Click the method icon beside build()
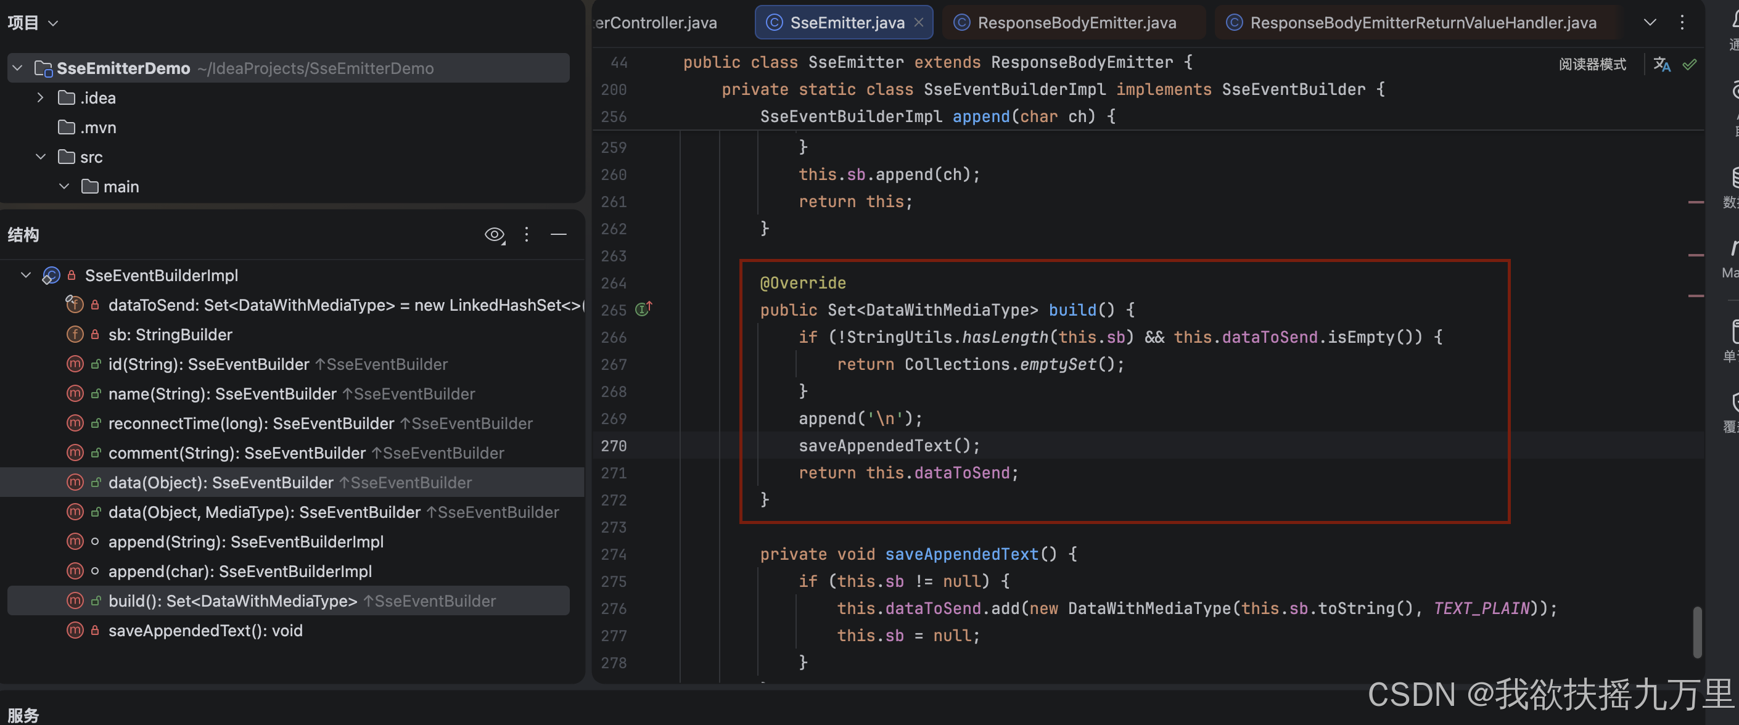 [x=74, y=600]
